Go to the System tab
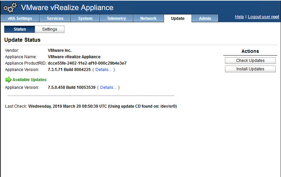Viewport: 281px width, 177px height. pos(85,19)
